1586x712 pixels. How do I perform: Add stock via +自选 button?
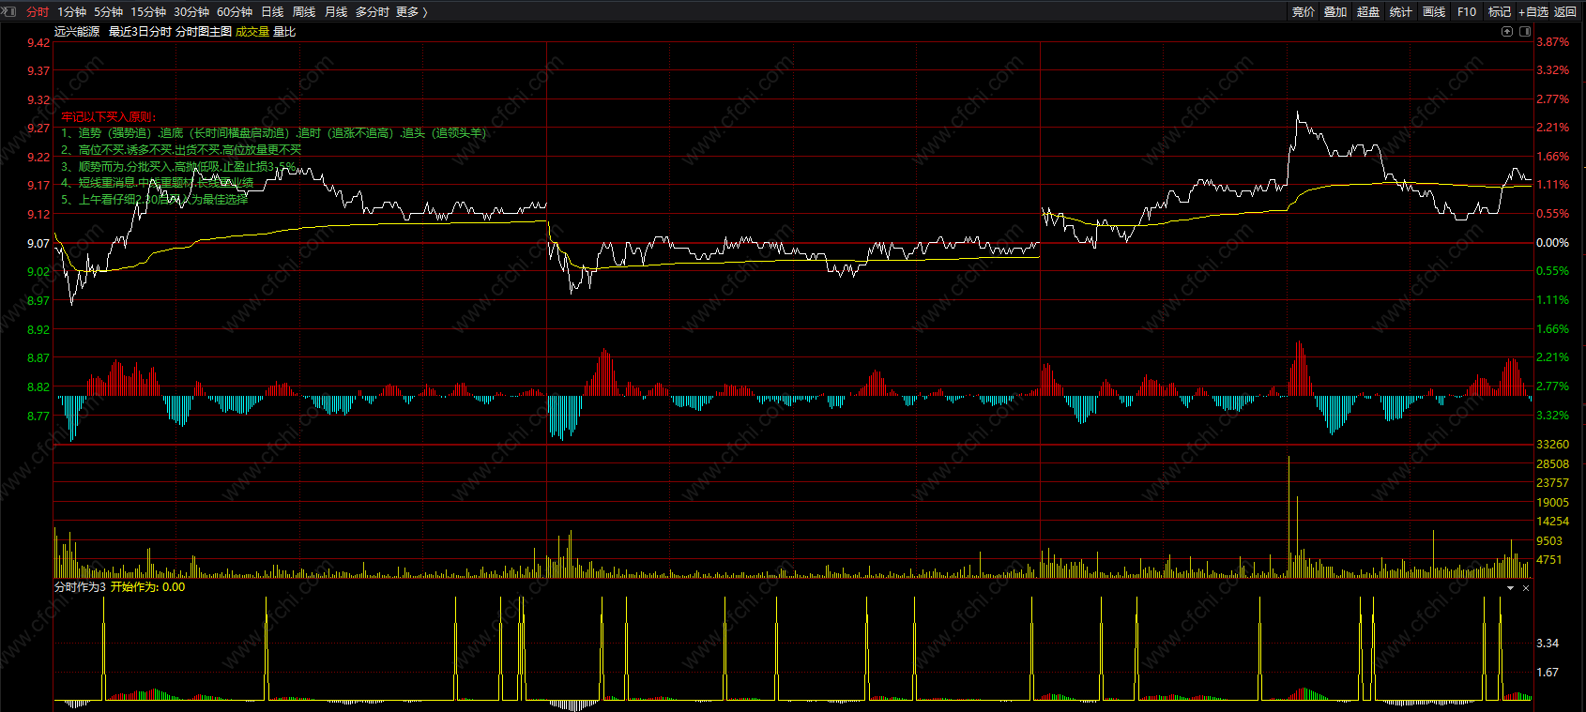pos(1533,12)
